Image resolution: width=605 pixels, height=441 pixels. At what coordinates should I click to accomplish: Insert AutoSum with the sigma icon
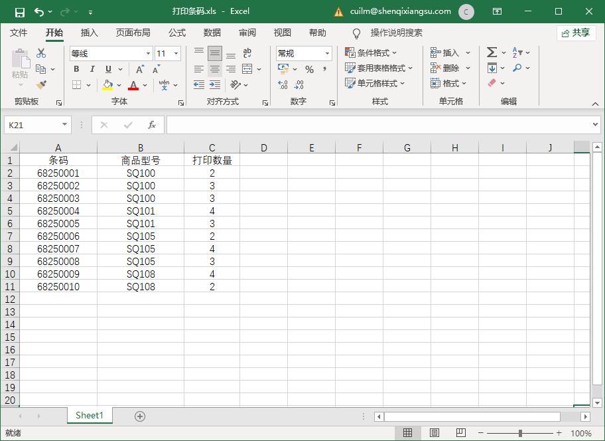tap(492, 52)
